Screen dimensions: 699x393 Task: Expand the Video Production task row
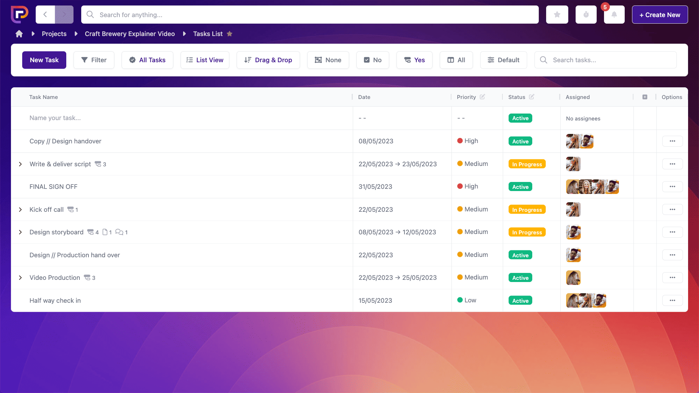(x=20, y=278)
